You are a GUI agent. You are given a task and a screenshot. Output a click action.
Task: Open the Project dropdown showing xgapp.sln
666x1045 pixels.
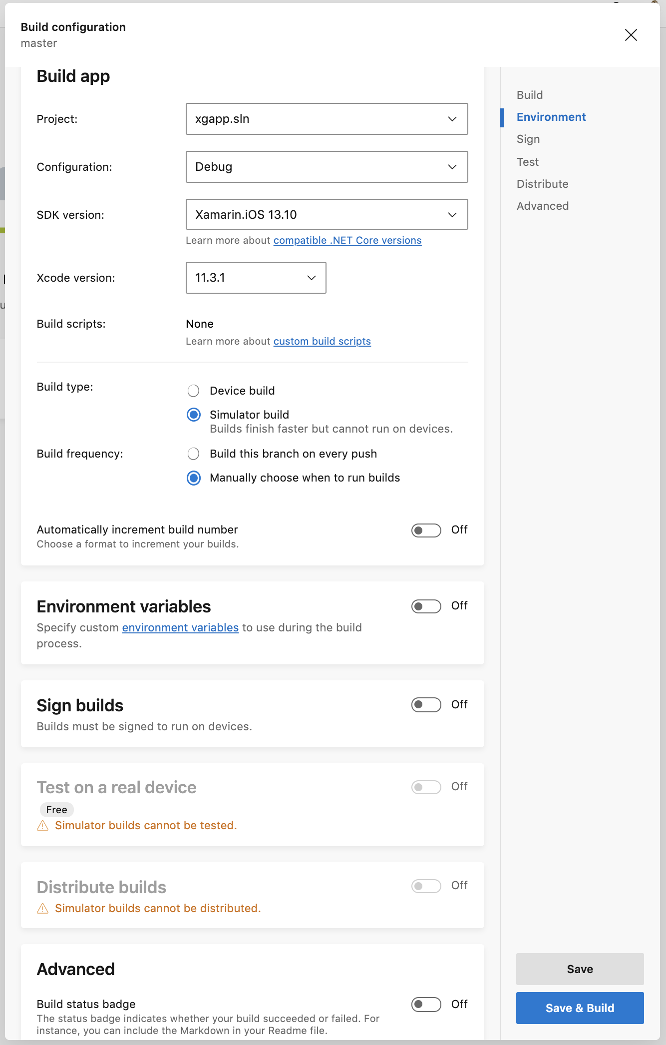(327, 119)
